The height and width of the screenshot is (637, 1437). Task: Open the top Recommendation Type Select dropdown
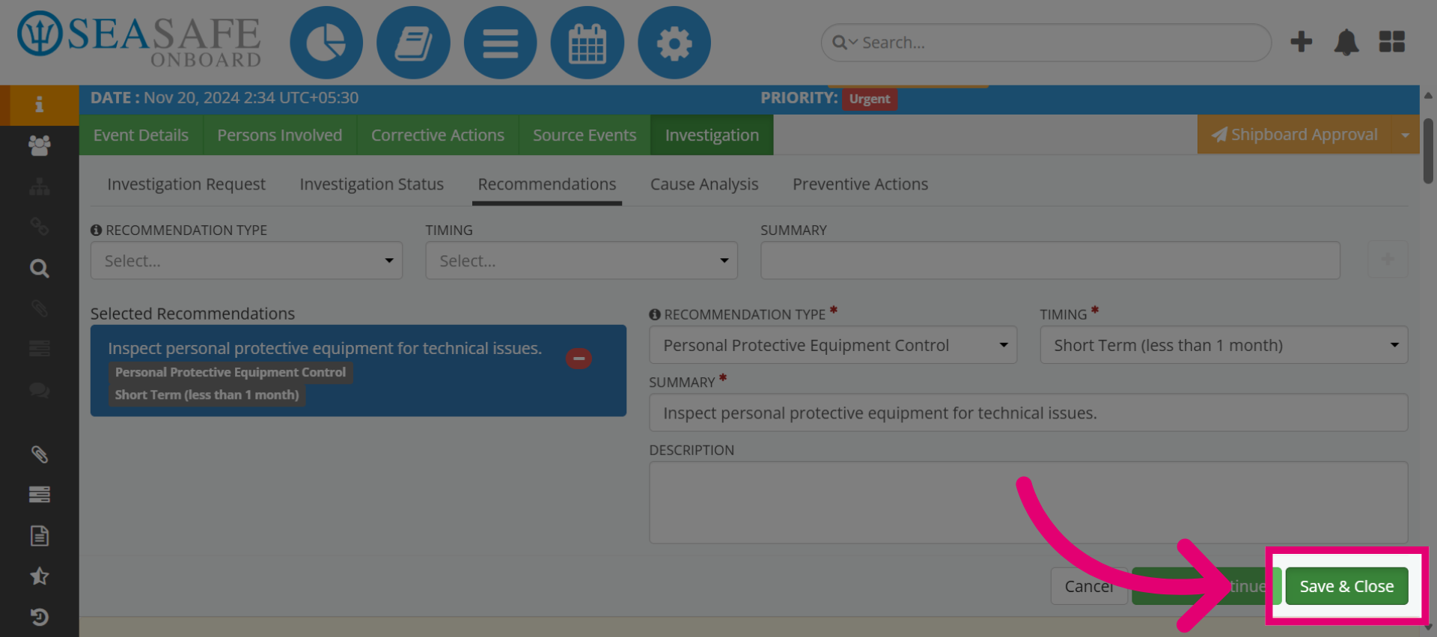click(x=246, y=260)
